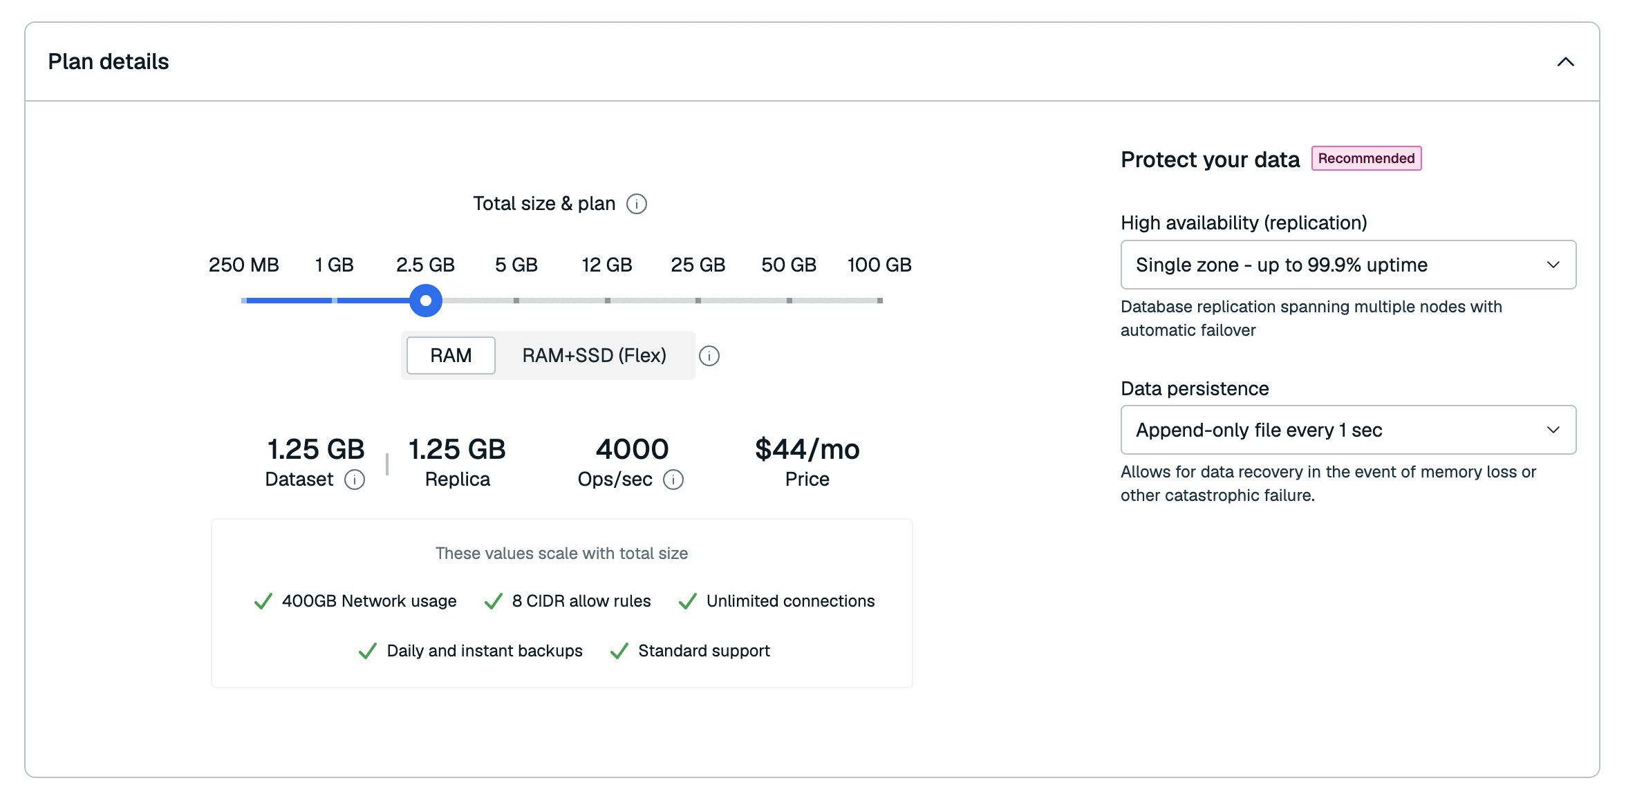Click info icon next to RAM+SSD (Flex)
The height and width of the screenshot is (796, 1626).
coord(709,356)
